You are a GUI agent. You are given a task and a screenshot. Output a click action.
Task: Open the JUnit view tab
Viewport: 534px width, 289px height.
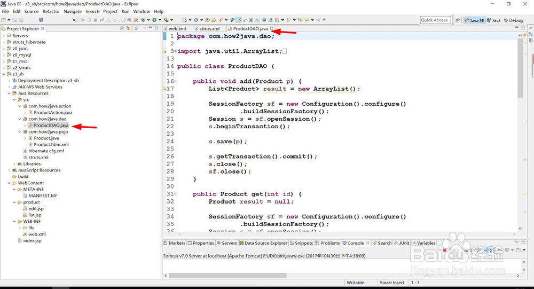pyautogui.click(x=402, y=243)
